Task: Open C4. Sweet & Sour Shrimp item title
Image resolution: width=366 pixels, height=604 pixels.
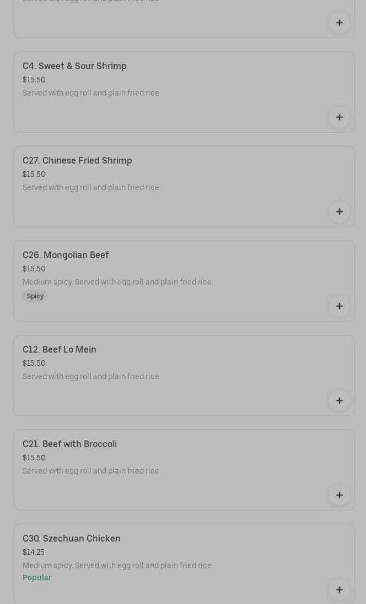Action: pos(74,66)
